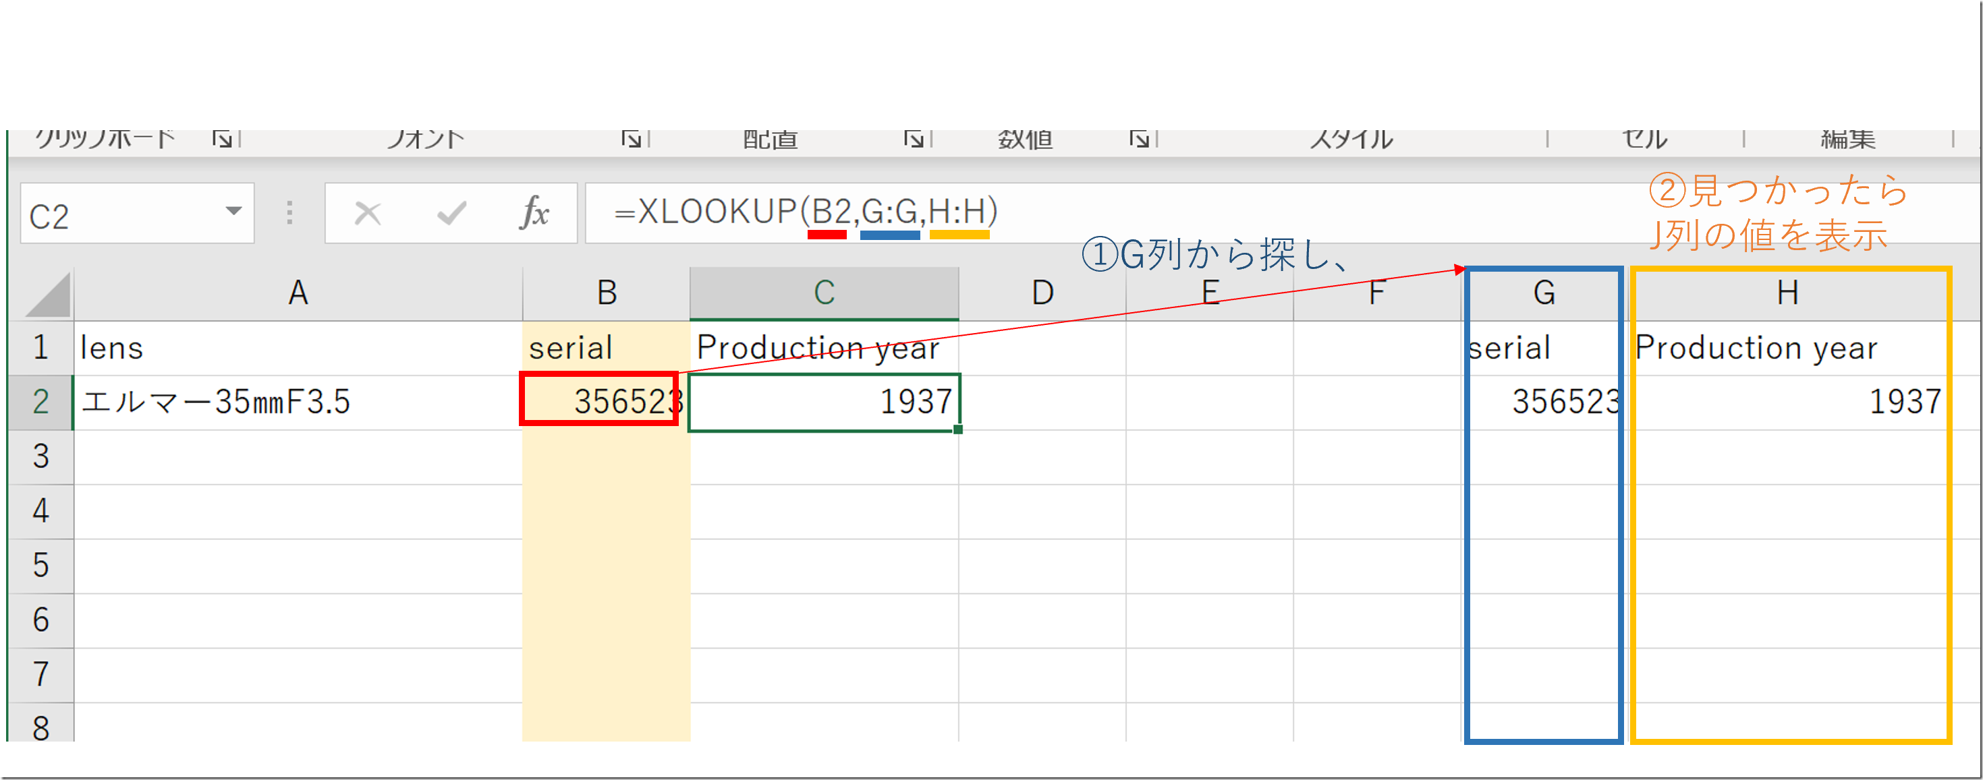Select column B header
This screenshot has height=780, width=1983.
(x=607, y=293)
